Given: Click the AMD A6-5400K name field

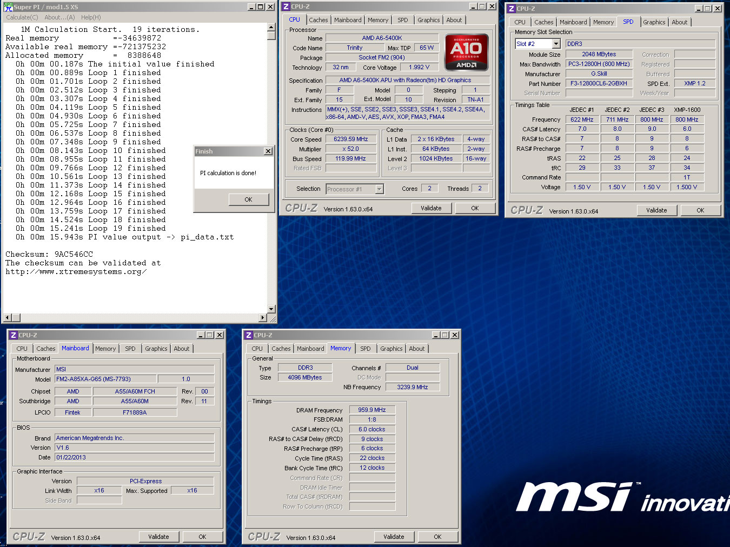Looking at the screenshot, I should [382, 38].
